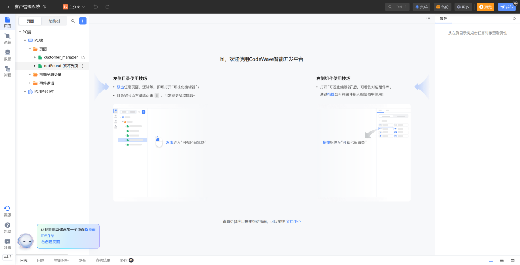Open the 数据 data section

[7, 55]
